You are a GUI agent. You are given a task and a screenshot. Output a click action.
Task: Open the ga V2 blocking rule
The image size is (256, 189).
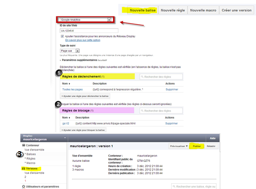tap(65, 124)
